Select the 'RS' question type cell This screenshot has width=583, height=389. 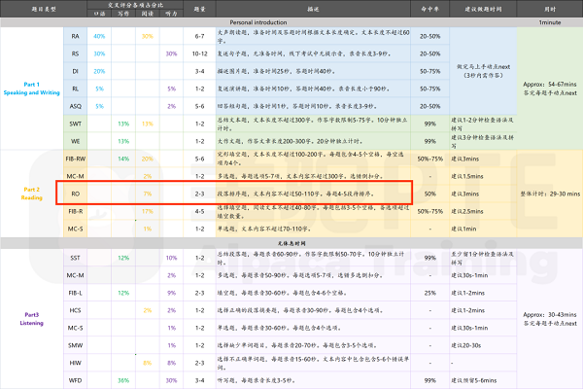[75, 53]
